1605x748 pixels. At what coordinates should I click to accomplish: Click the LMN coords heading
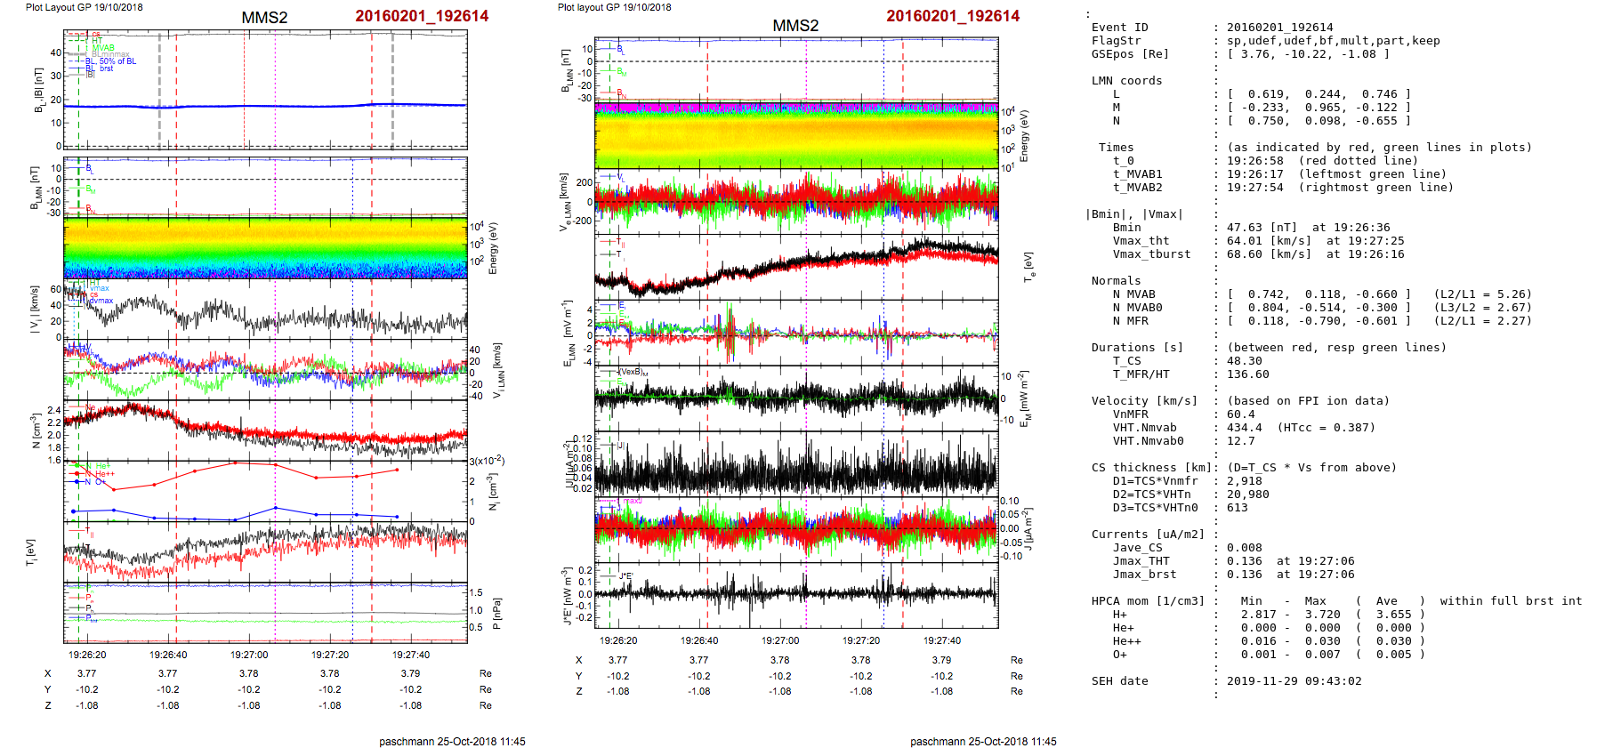pos(1126,81)
